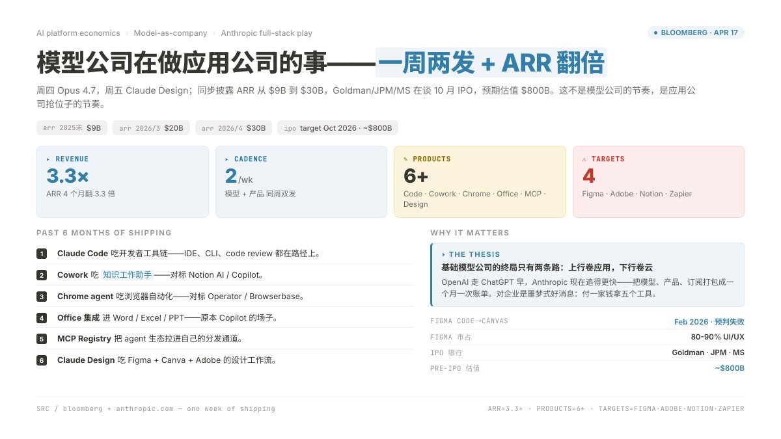Click '模型 + 产品 同周双发' caption
The width and height of the screenshot is (781, 439).
point(260,194)
